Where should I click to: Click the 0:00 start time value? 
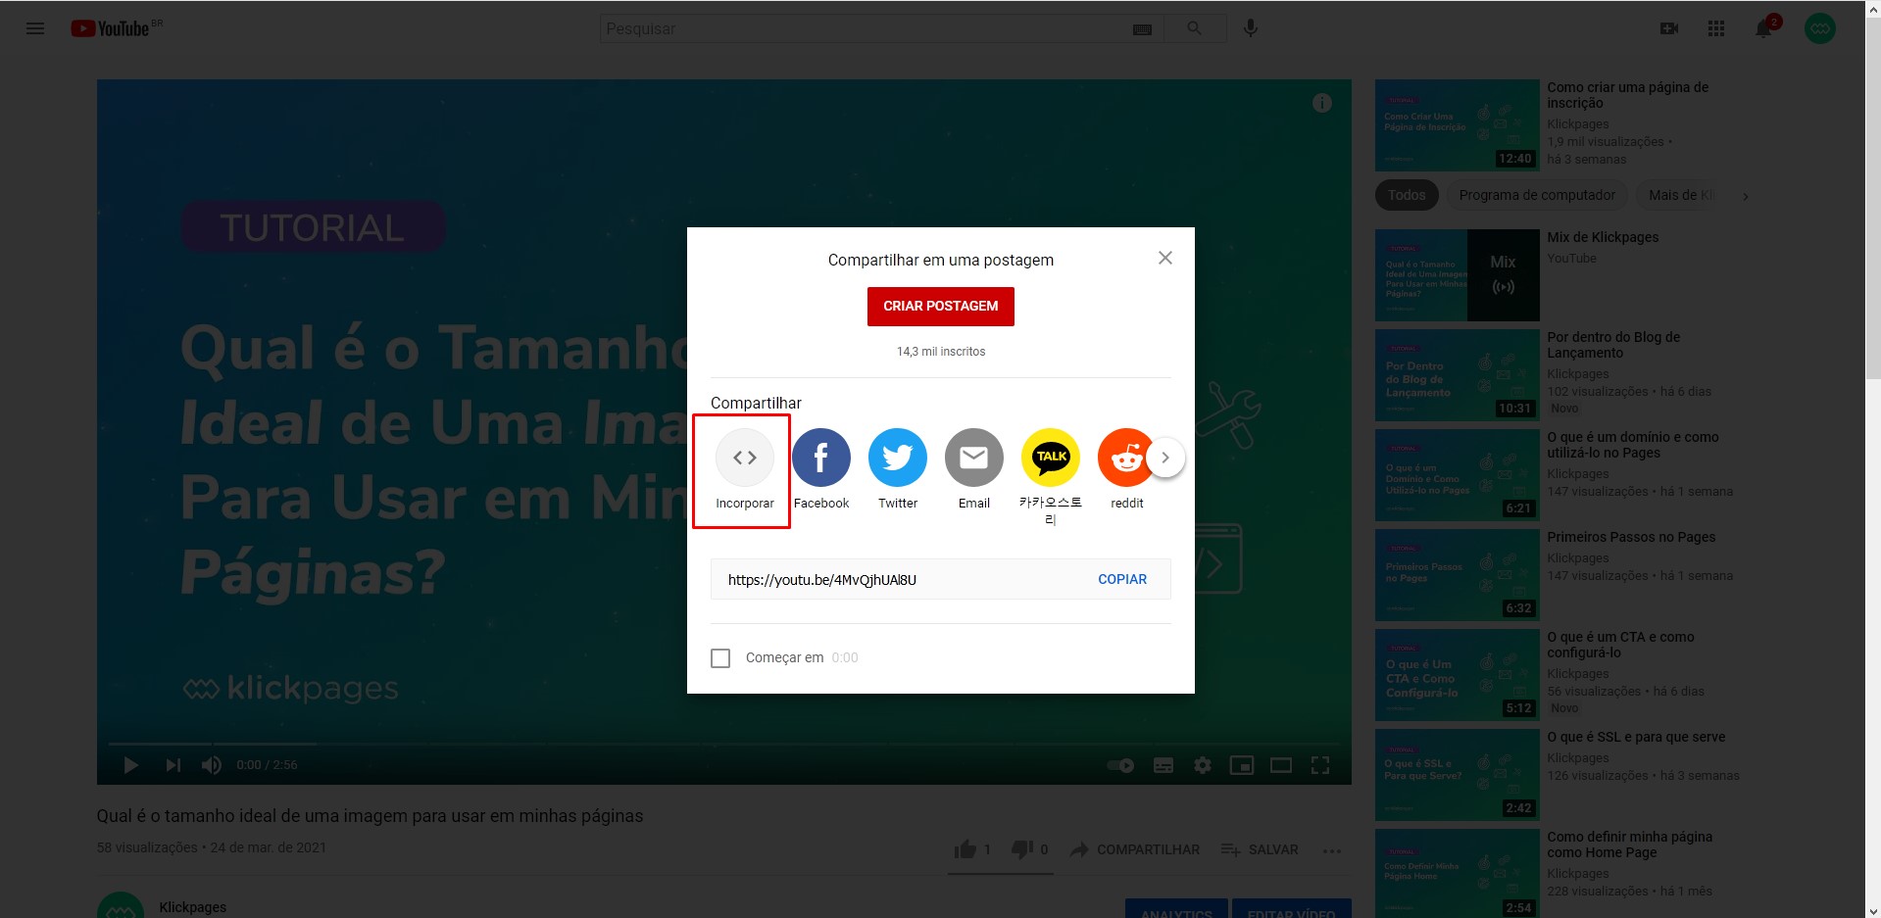[x=845, y=658]
